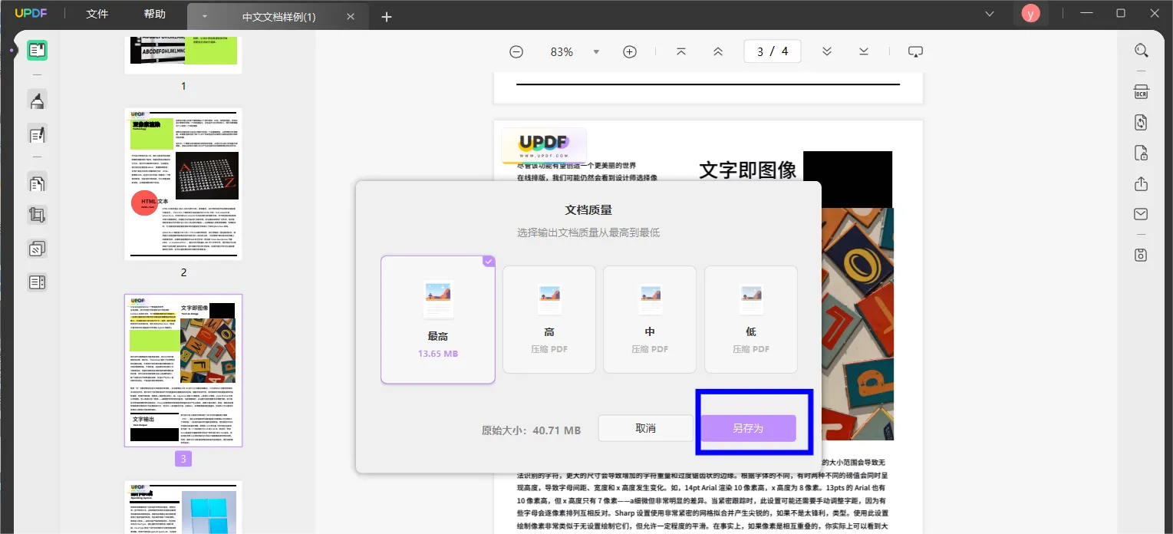This screenshot has width=1173, height=534.
Task: Open the tab list dropdown arrow
Action: tap(205, 17)
